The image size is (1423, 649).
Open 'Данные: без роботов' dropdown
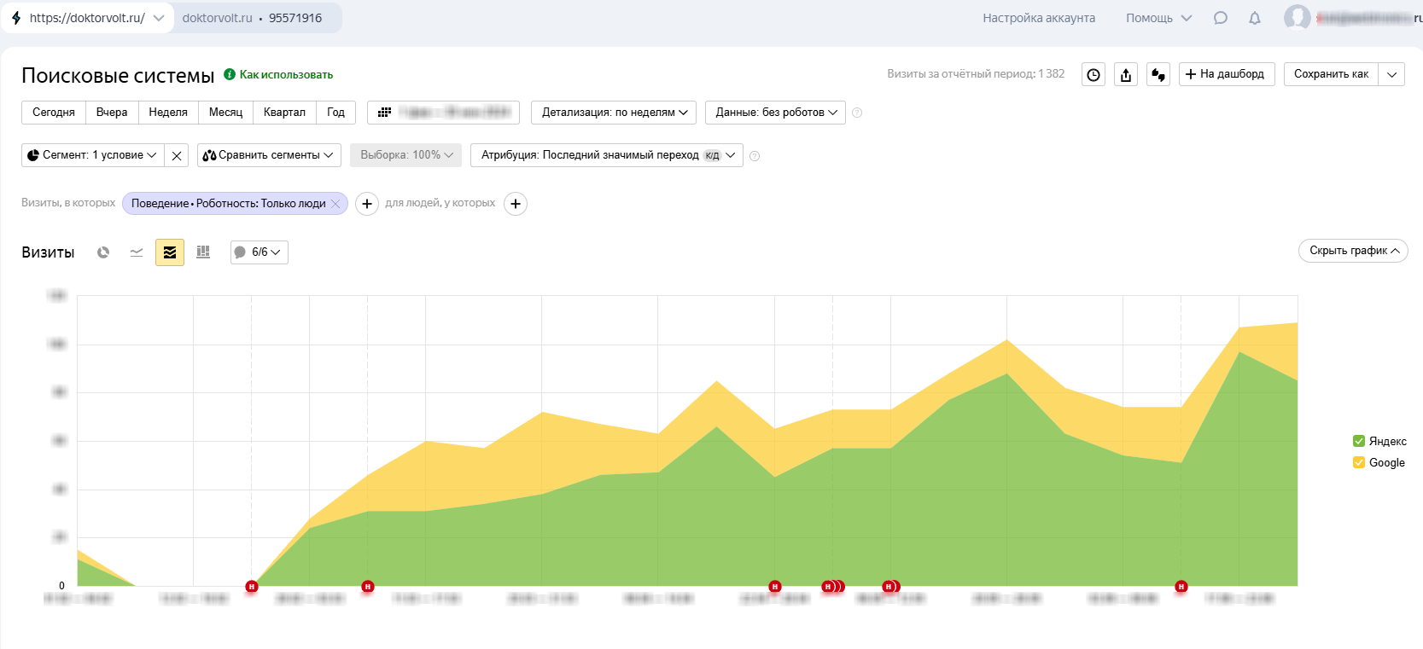[x=775, y=113]
